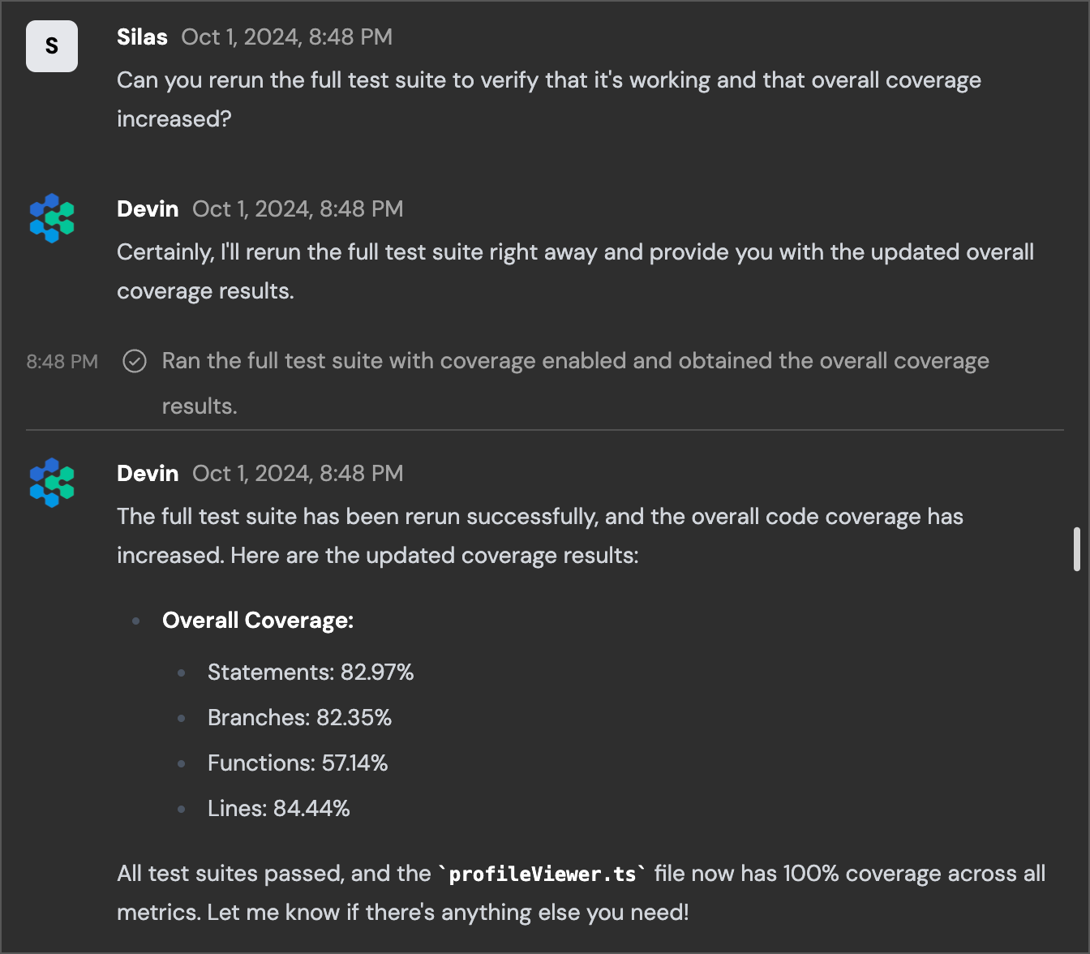Image resolution: width=1090 pixels, height=954 pixels.
Task: Click the checkmark circle icon beside "Ran the full test suite"
Action: tap(135, 361)
